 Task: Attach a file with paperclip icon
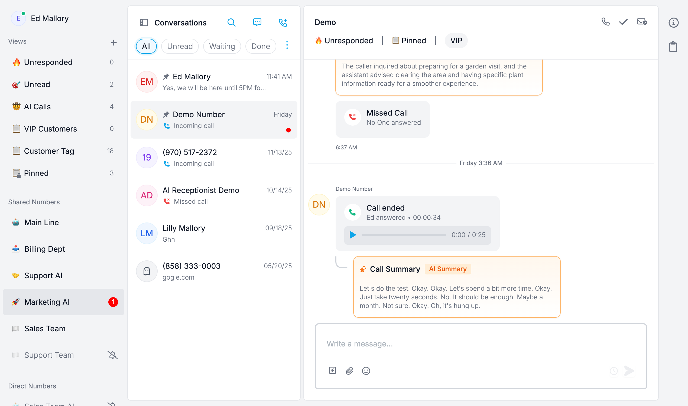click(x=349, y=371)
